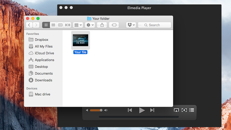Open the gear Action menu
Screen dimensions: 231x130
pos(90,25)
